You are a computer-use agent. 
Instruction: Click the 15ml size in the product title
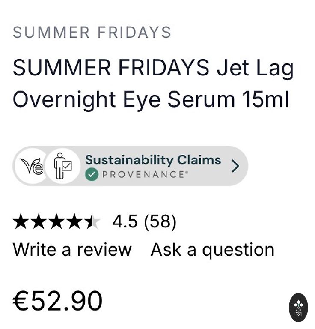[265, 100]
